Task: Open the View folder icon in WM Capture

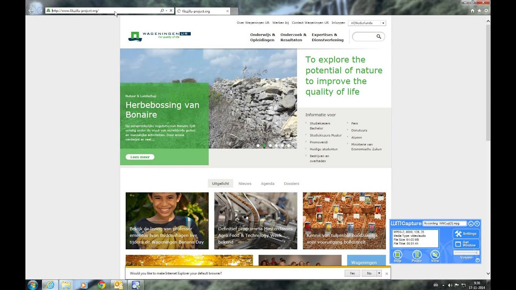Action: point(435,255)
